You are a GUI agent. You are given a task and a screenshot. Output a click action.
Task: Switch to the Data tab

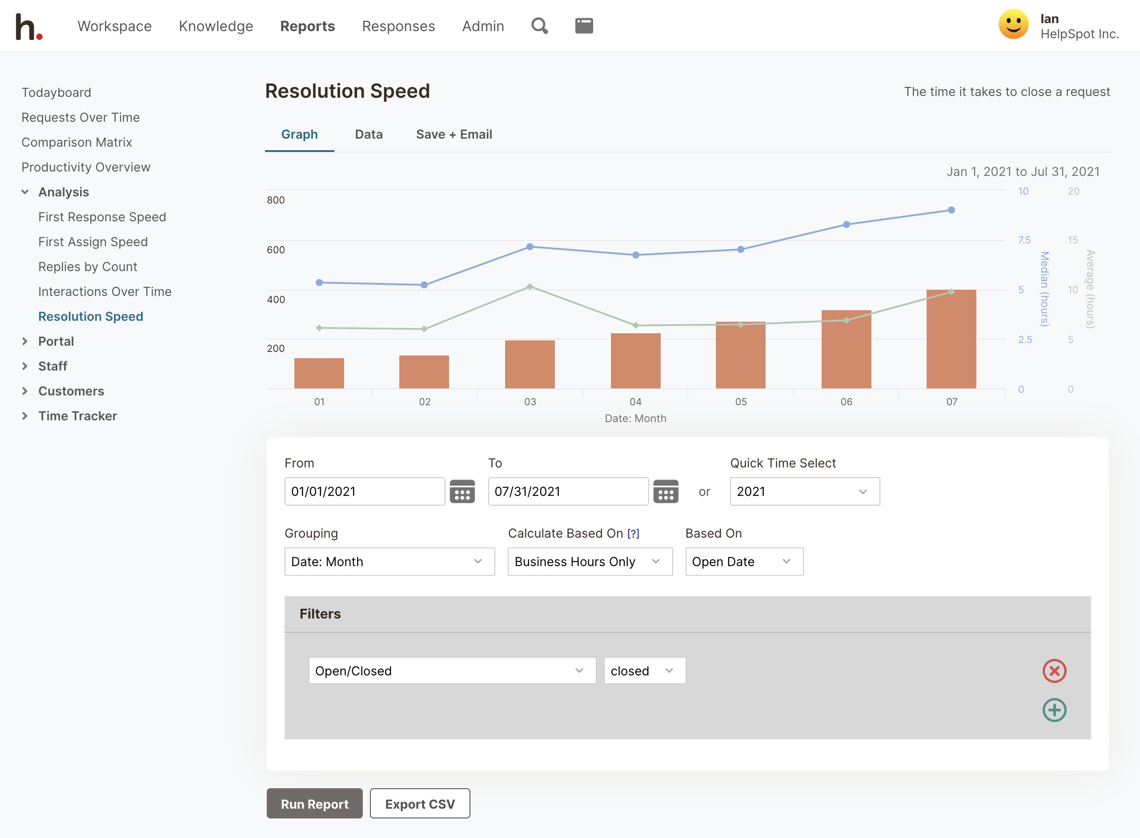(369, 135)
